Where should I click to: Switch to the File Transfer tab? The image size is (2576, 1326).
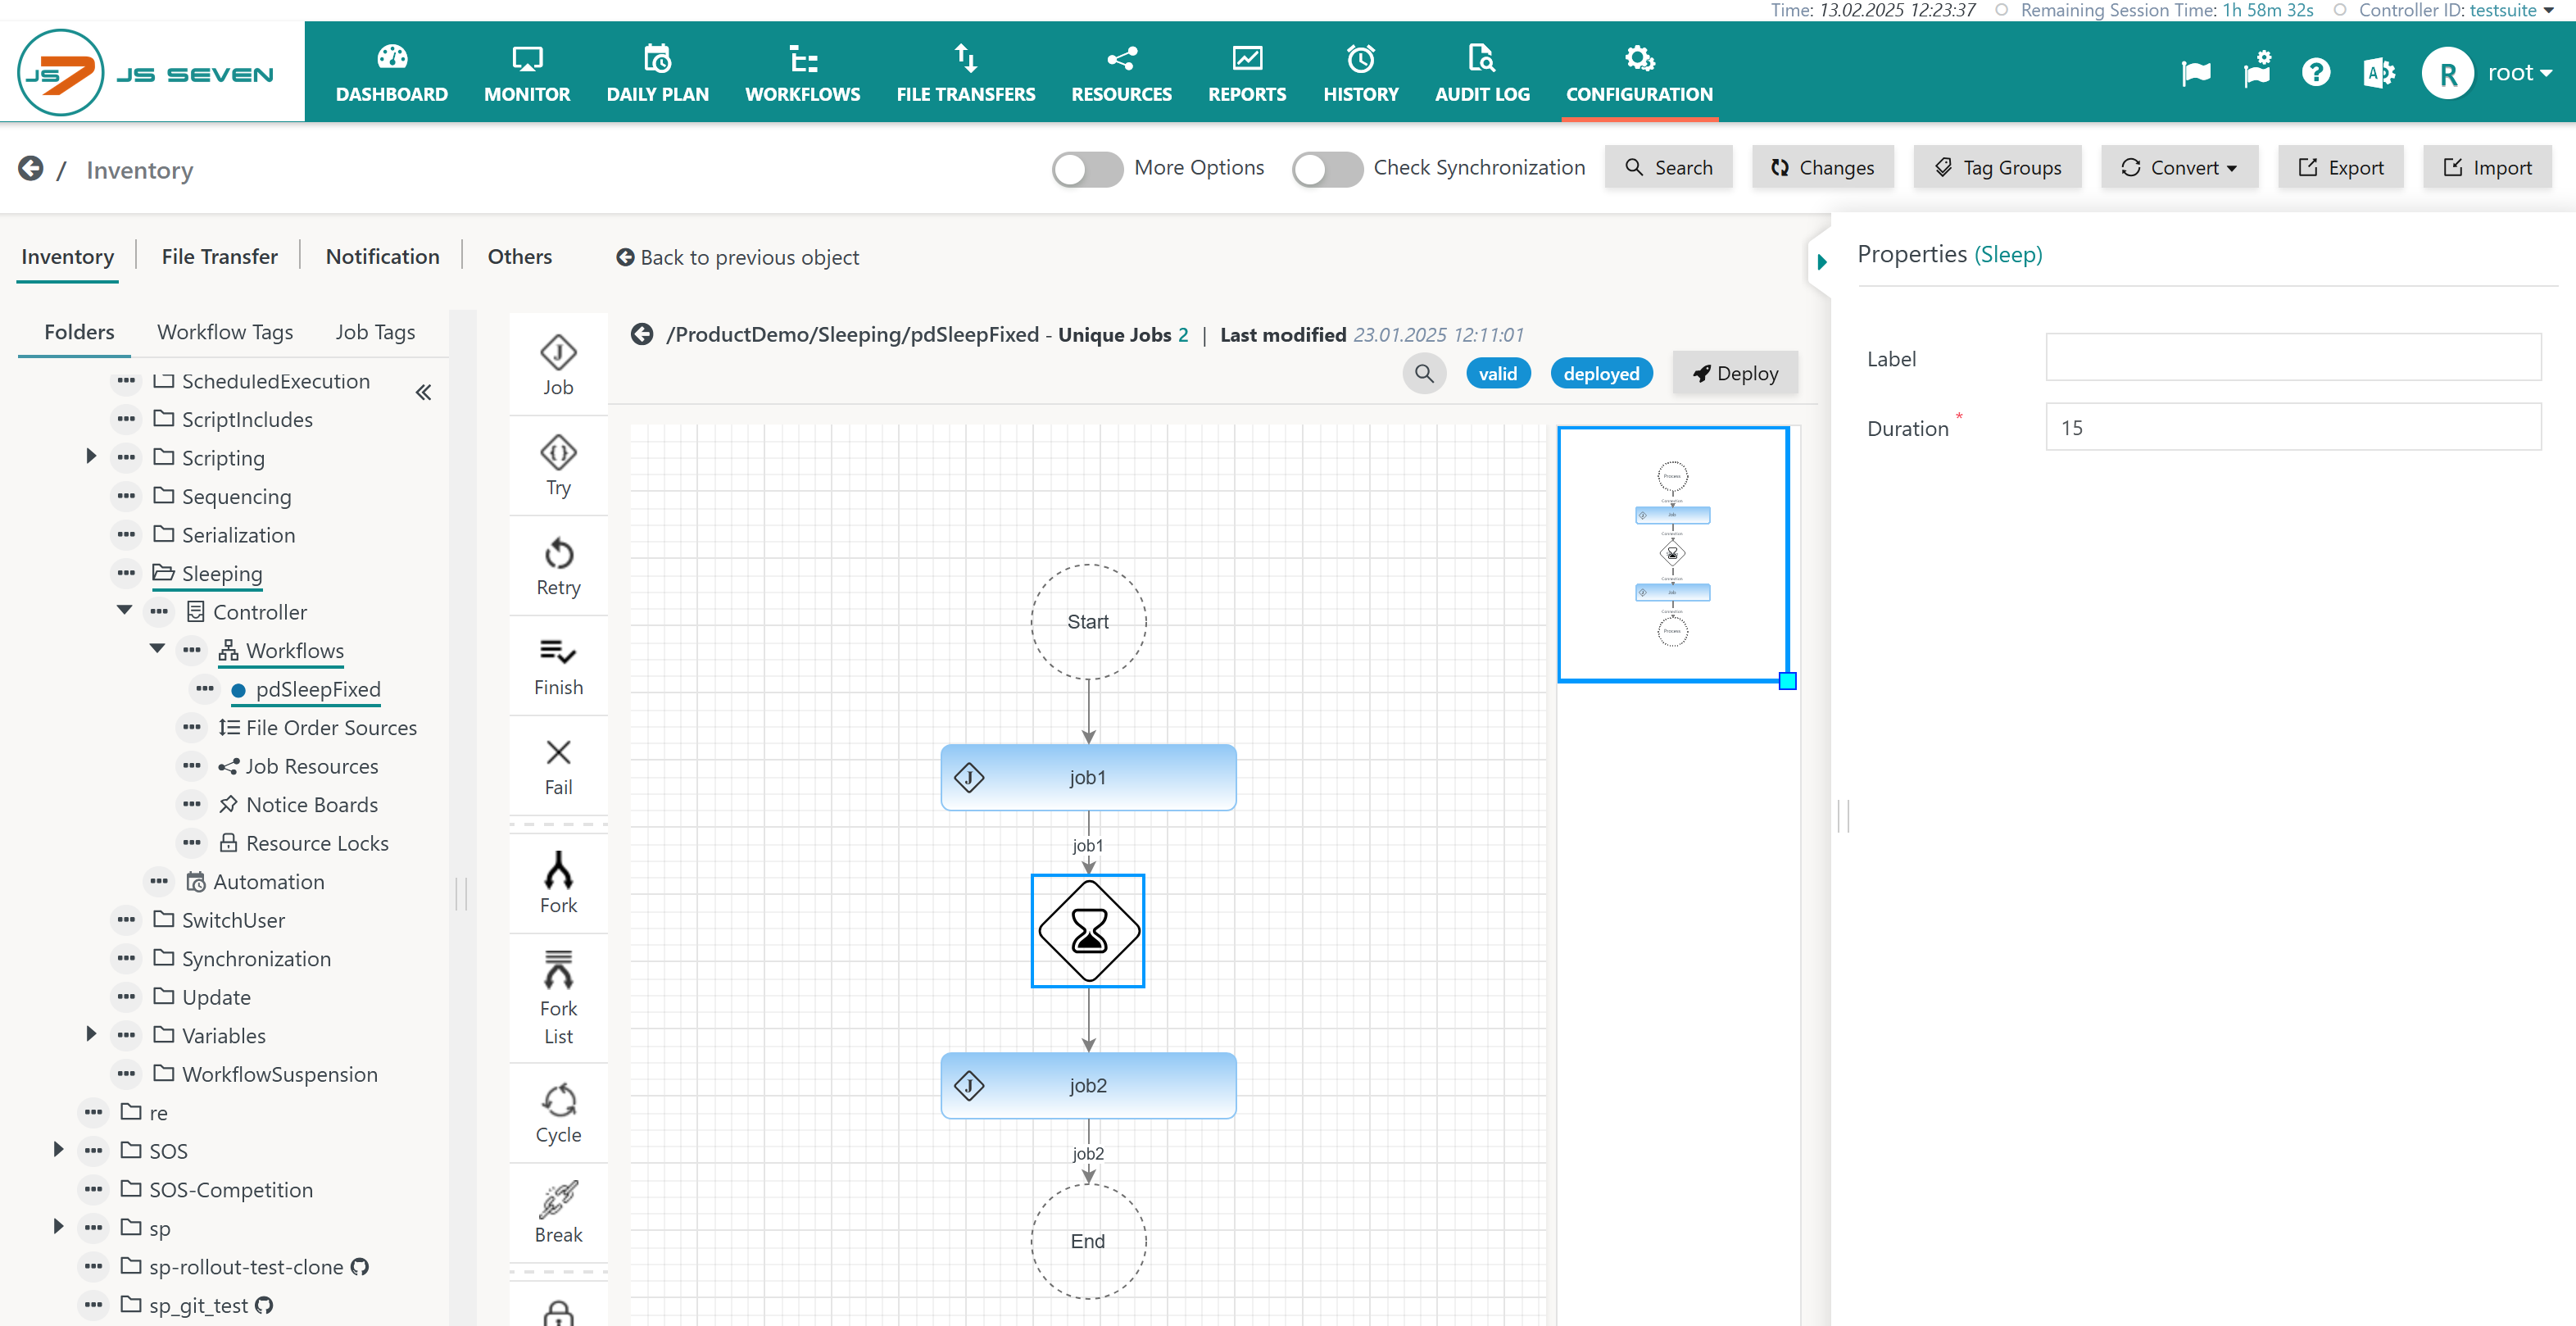pyautogui.click(x=220, y=256)
